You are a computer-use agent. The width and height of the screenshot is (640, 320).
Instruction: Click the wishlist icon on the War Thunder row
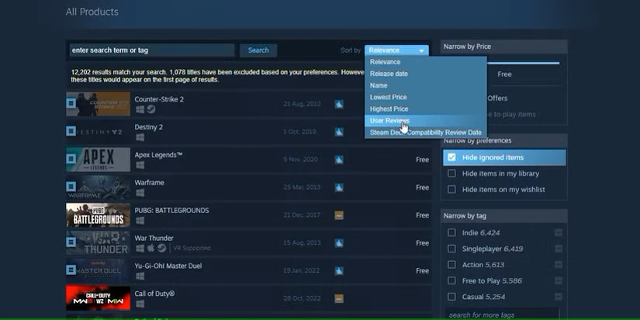tap(71, 243)
